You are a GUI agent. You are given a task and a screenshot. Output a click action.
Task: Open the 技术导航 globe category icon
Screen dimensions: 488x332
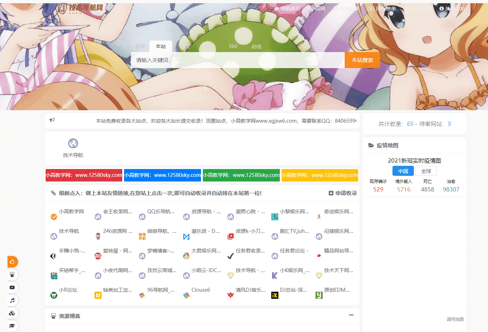[x=73, y=143]
